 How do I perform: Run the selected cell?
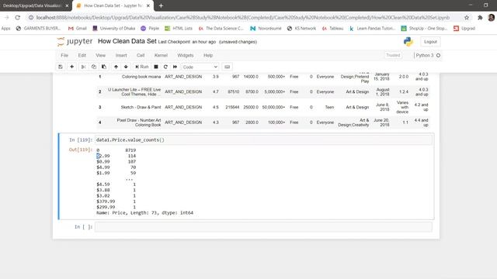click(x=141, y=67)
